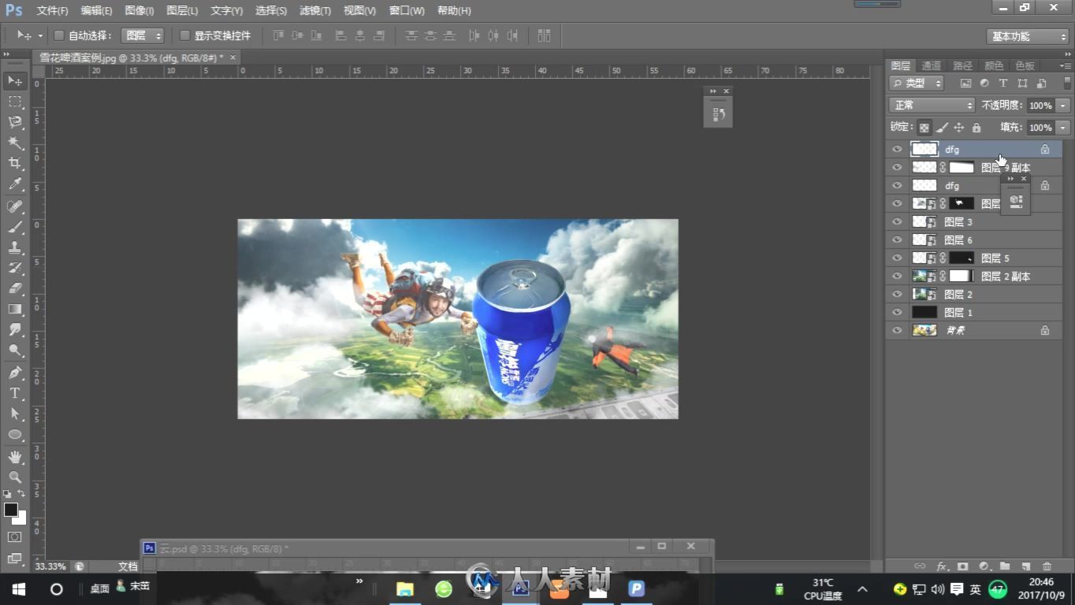Hide 图层 2 副本 visibility eye
Image resolution: width=1075 pixels, height=605 pixels.
[897, 277]
